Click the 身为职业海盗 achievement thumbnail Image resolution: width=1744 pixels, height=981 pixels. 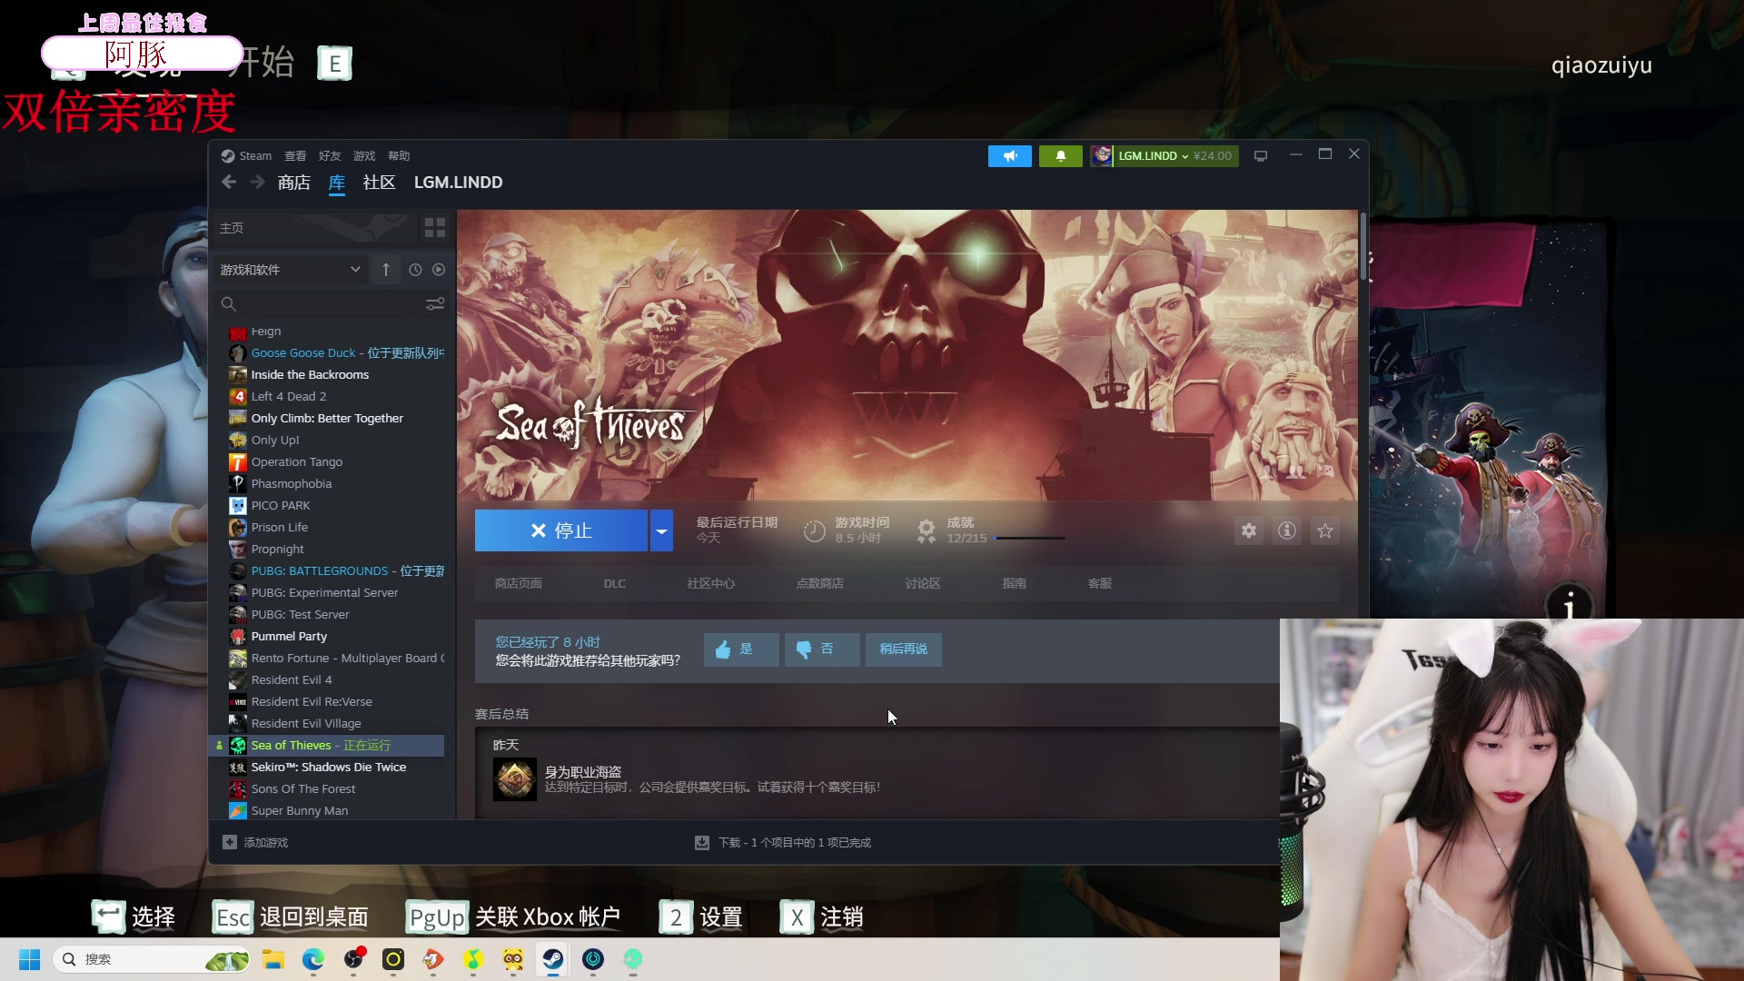coord(515,779)
